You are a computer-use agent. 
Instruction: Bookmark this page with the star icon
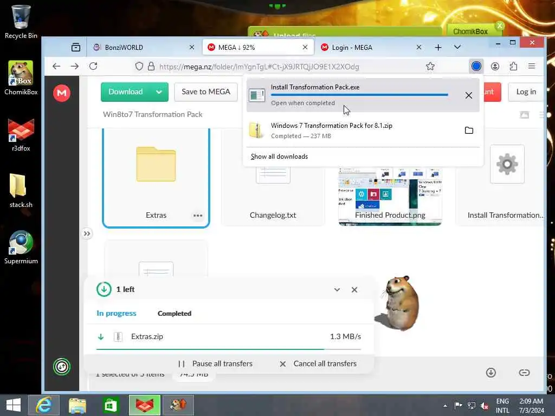tap(430, 66)
